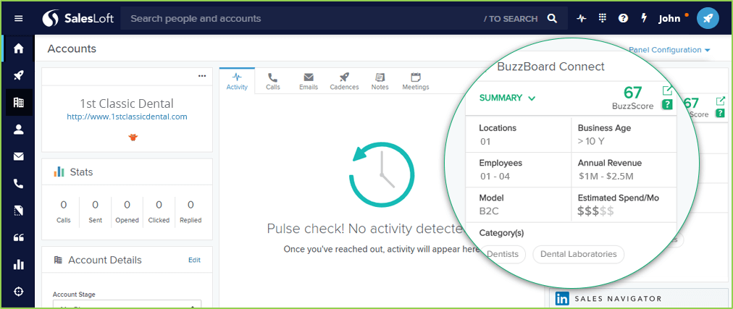Click Edit in Account Details

click(x=194, y=260)
